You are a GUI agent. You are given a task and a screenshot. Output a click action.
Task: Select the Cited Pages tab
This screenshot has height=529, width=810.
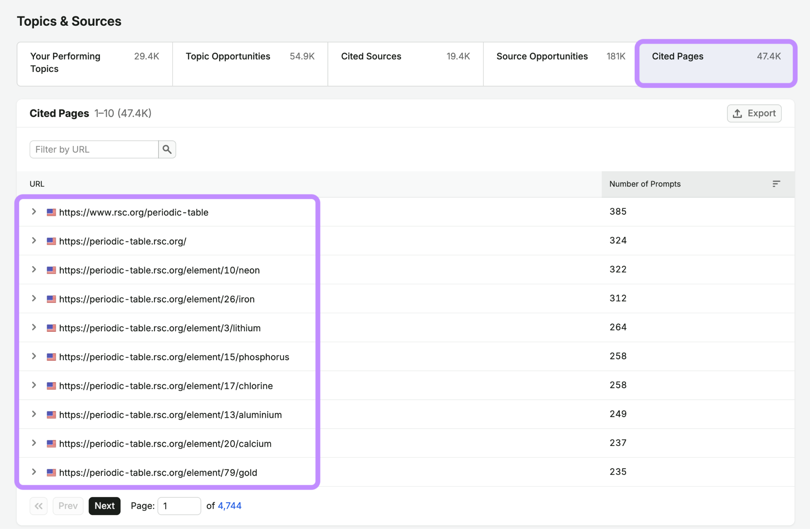click(x=716, y=64)
